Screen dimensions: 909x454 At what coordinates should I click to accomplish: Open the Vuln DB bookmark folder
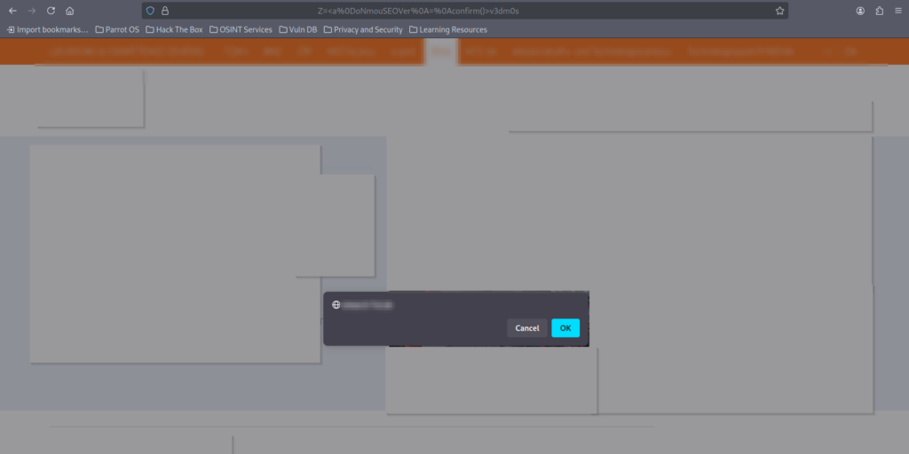(x=298, y=29)
